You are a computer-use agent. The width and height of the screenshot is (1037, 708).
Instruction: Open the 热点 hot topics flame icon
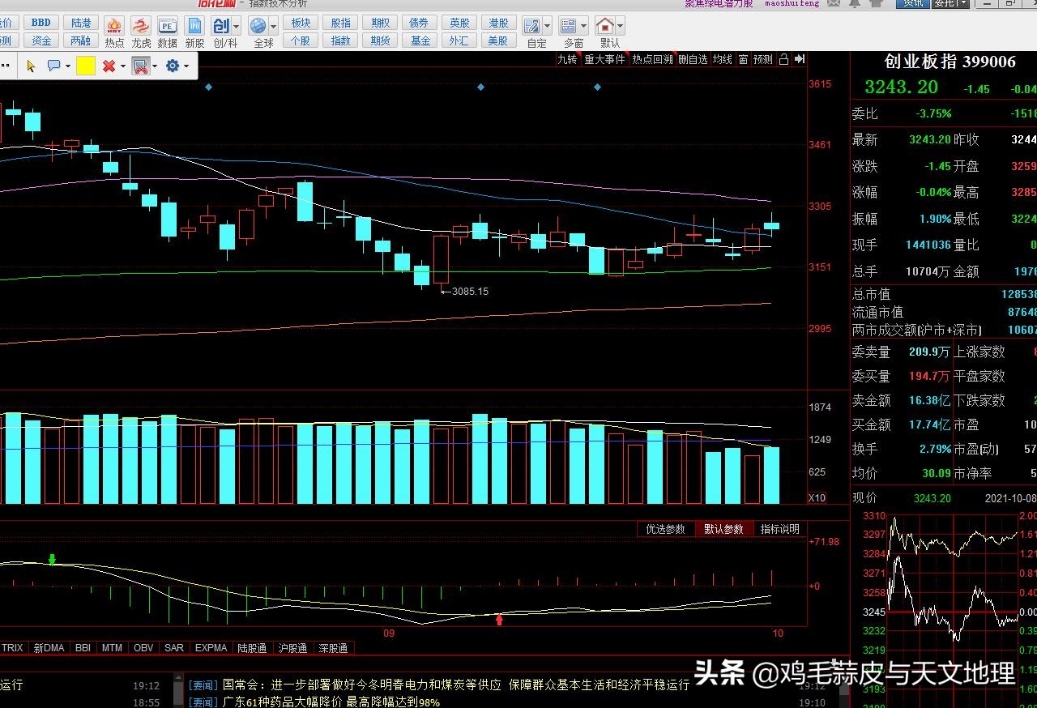tap(114, 27)
